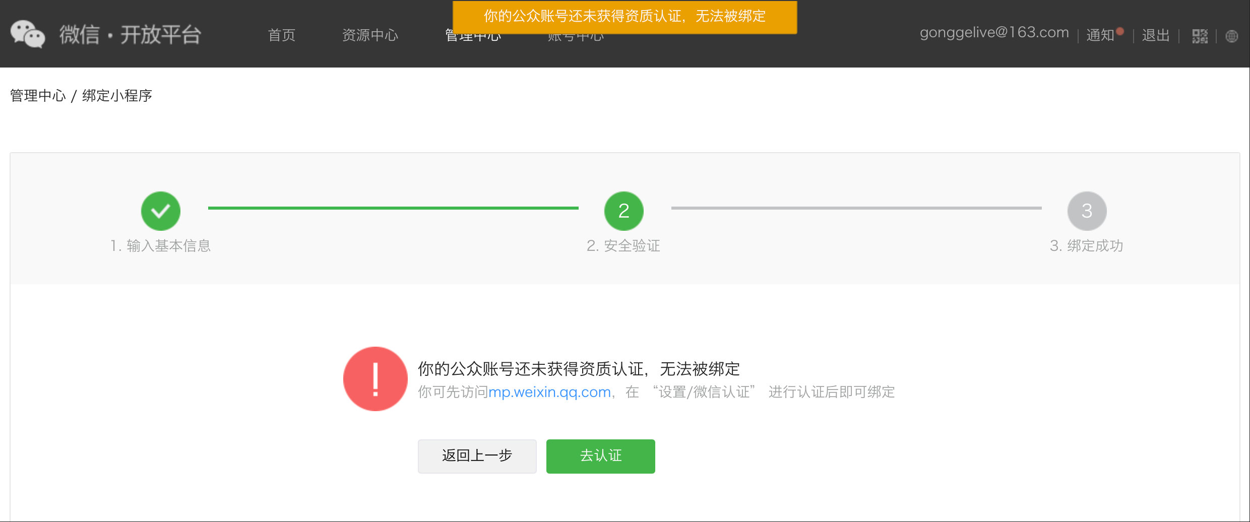
Task: Click the '3. 绑定成功' step label
Action: [1087, 246]
